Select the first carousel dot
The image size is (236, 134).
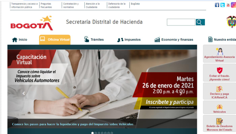[x=92, y=133]
